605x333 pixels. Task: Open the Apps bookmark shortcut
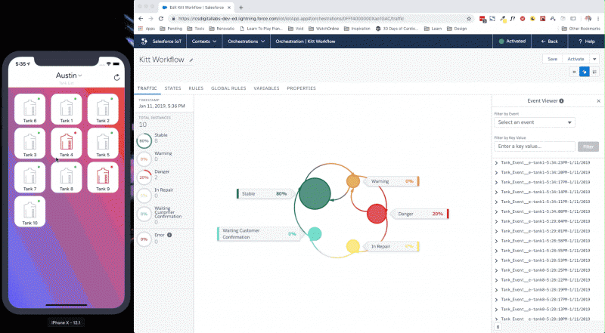pos(147,29)
